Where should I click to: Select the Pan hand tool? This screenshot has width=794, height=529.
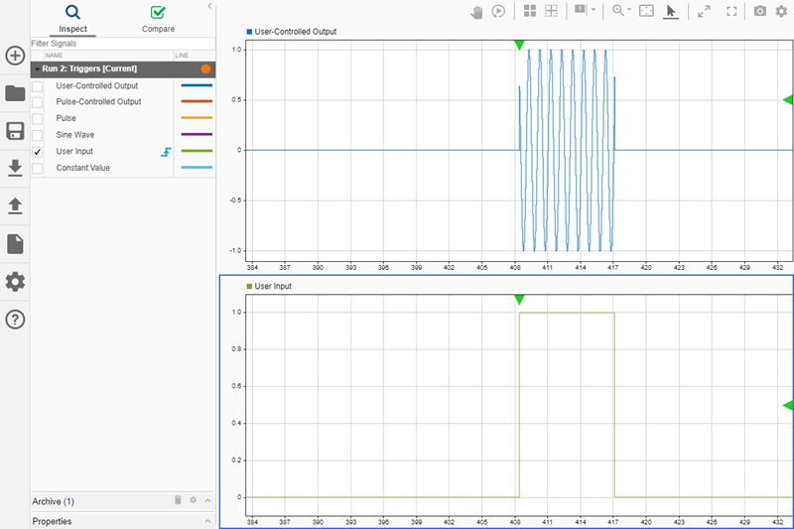point(476,12)
